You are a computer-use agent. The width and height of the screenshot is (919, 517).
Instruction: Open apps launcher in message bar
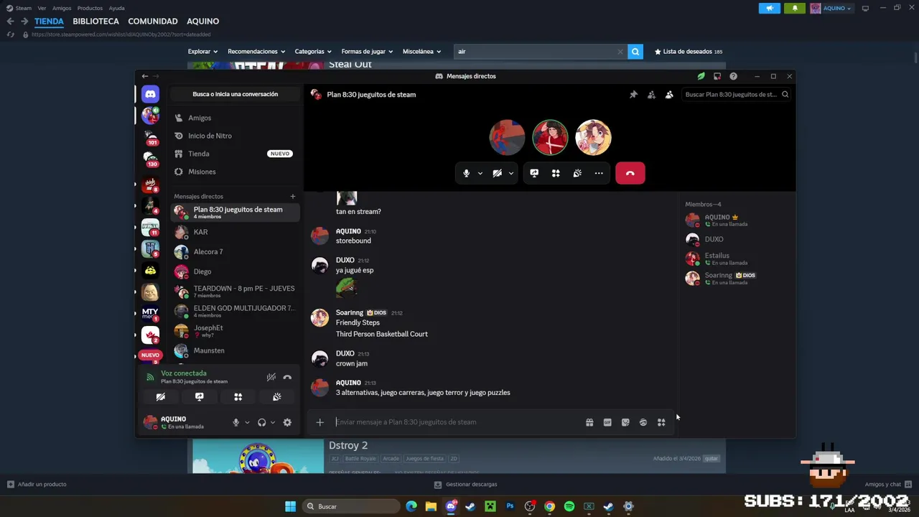tap(661, 422)
